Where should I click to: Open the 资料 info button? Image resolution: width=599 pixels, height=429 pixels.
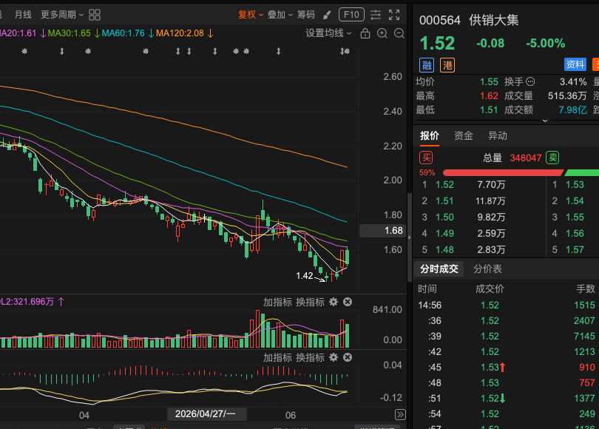[x=575, y=64]
